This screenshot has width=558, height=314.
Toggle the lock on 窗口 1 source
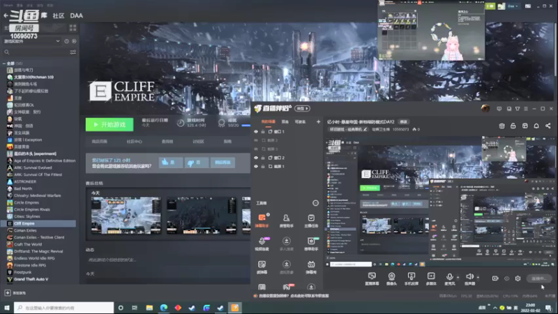(263, 132)
